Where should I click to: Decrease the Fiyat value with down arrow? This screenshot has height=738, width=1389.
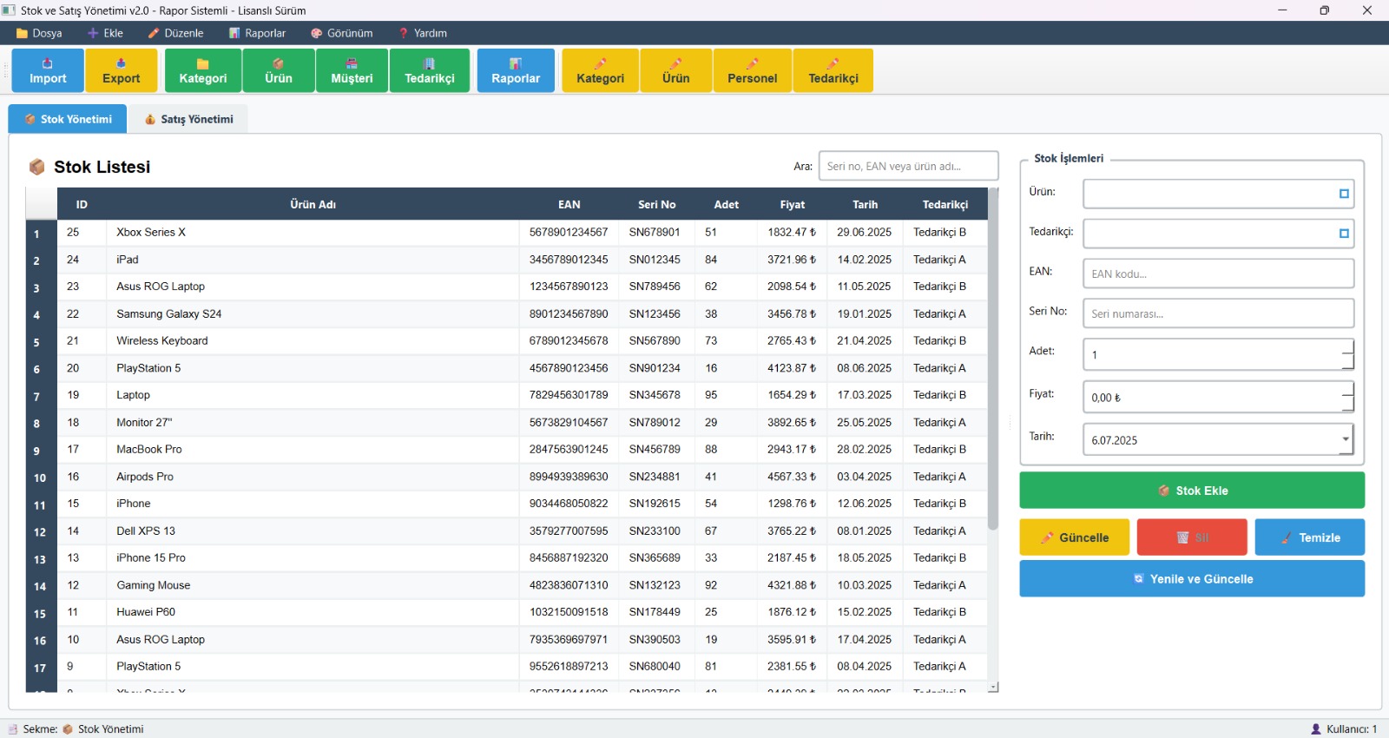coord(1347,405)
